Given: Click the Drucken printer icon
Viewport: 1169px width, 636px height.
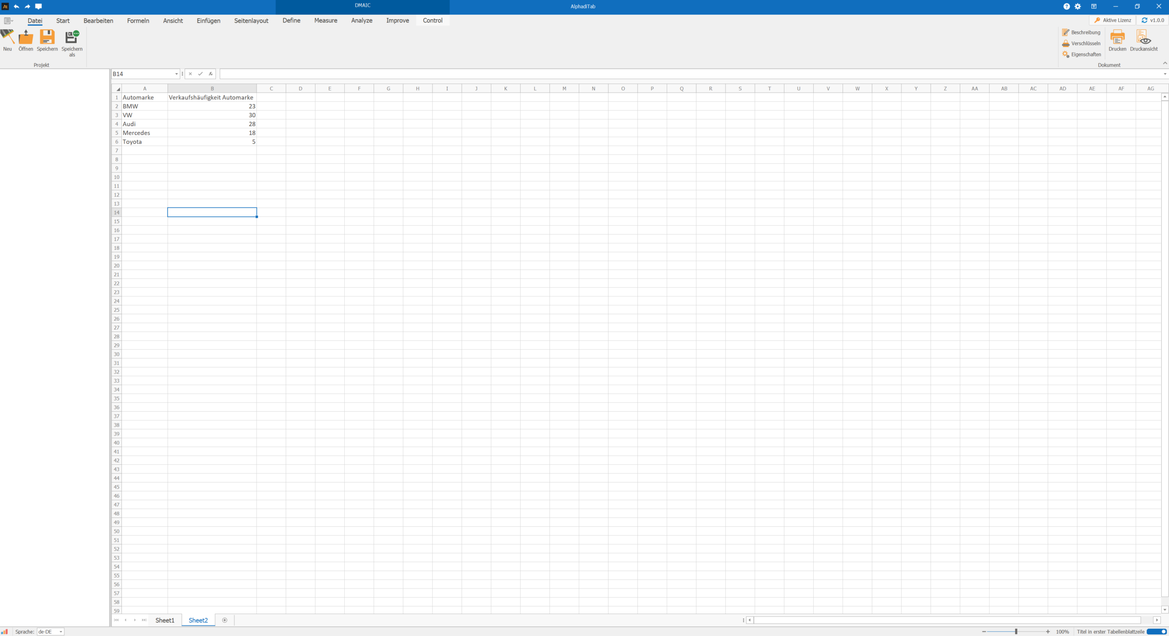Looking at the screenshot, I should tap(1117, 37).
